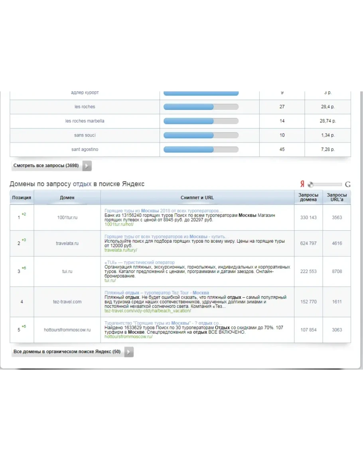The height and width of the screenshot is (461, 363).
Task: Select the 'sant agostino' query row
Action: (85, 149)
